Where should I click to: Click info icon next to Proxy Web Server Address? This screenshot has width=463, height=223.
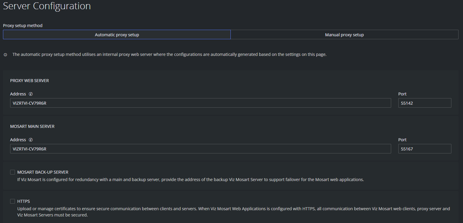pyautogui.click(x=31, y=94)
